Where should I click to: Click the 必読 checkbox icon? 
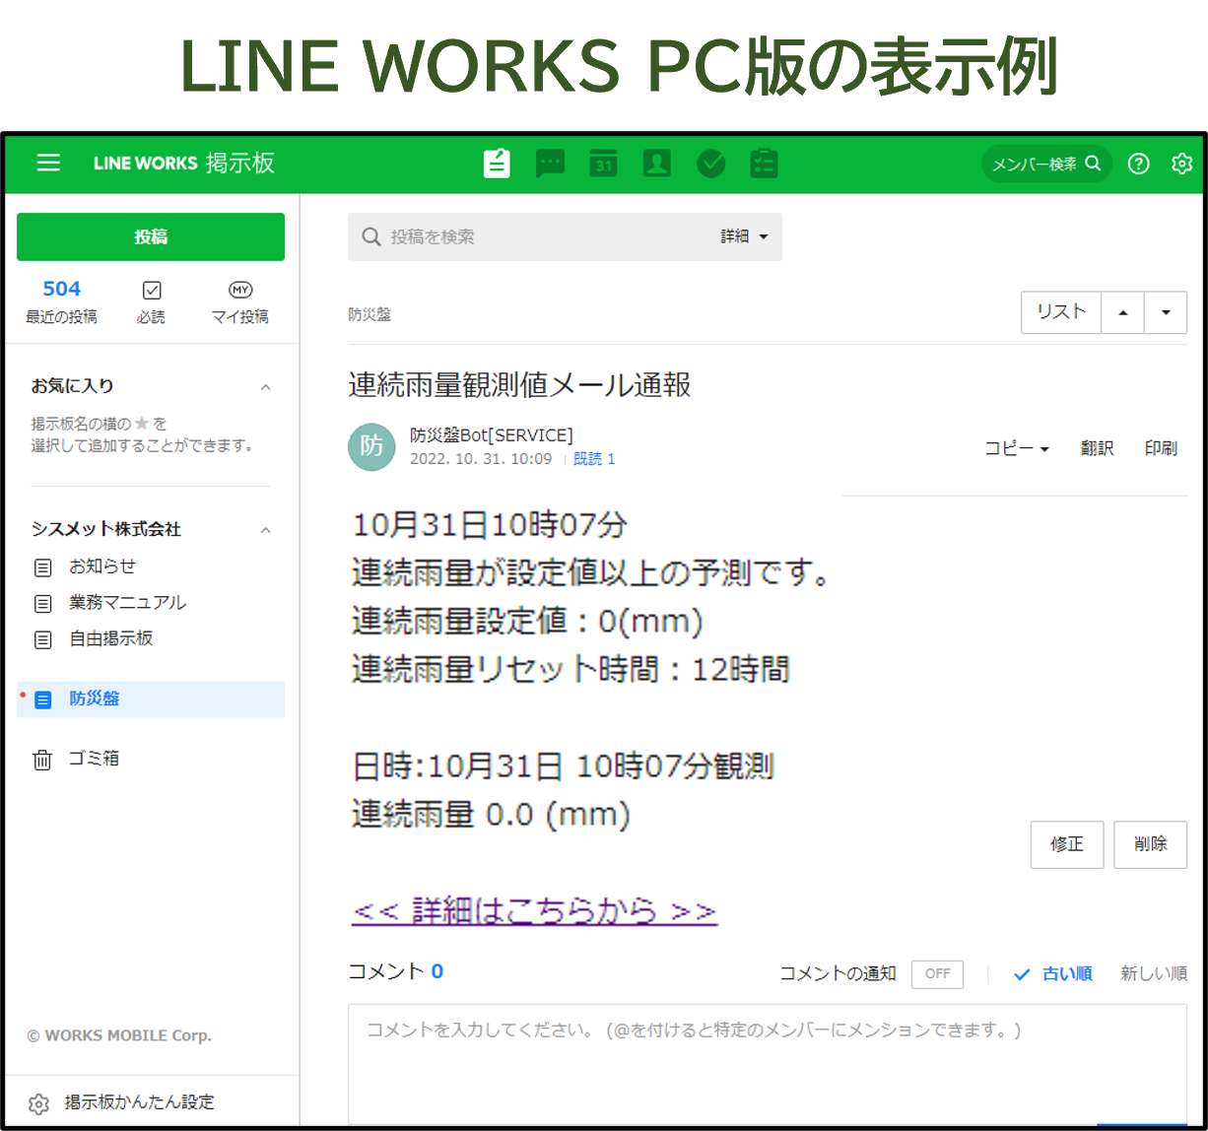(x=152, y=290)
